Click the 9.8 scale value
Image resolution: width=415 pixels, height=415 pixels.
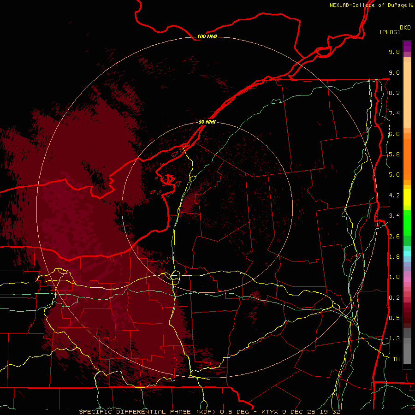tap(394, 52)
